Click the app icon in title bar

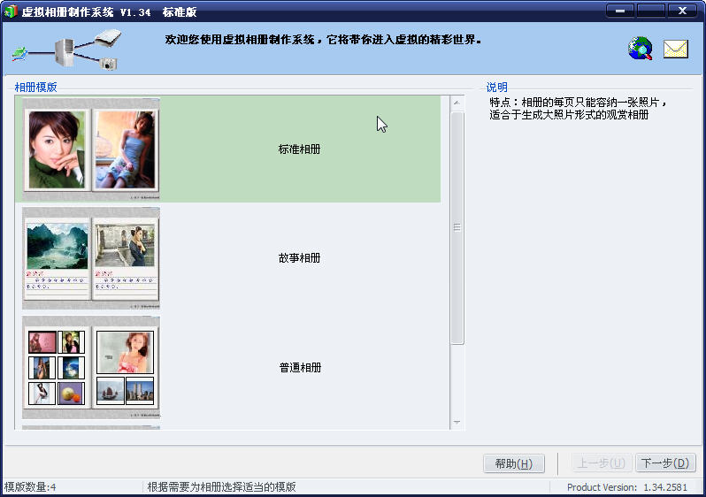click(11, 11)
